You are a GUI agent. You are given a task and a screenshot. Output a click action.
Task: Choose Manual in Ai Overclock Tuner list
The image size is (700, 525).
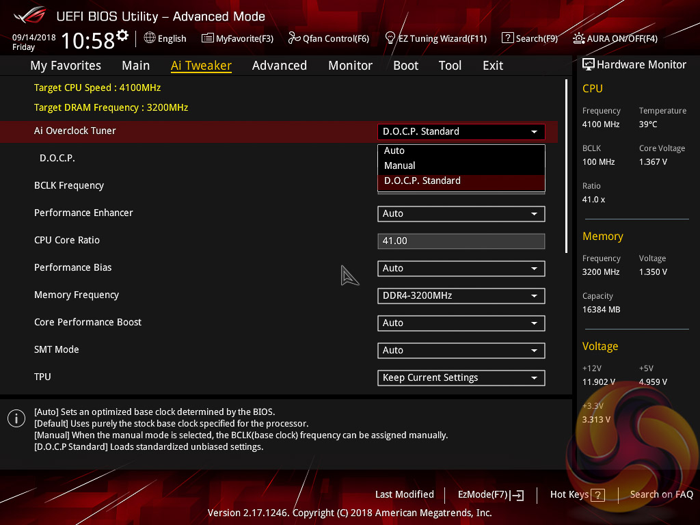click(461, 165)
